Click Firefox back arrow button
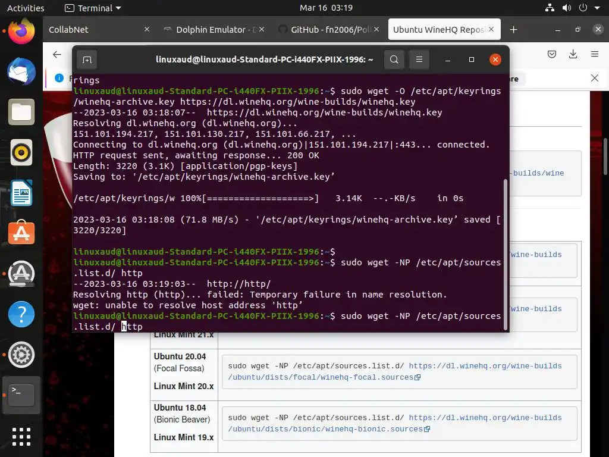The height and width of the screenshot is (457, 609). click(57, 54)
